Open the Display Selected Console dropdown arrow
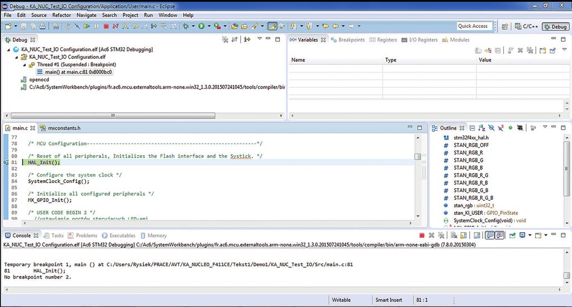The height and width of the screenshot is (307, 572). point(530,236)
